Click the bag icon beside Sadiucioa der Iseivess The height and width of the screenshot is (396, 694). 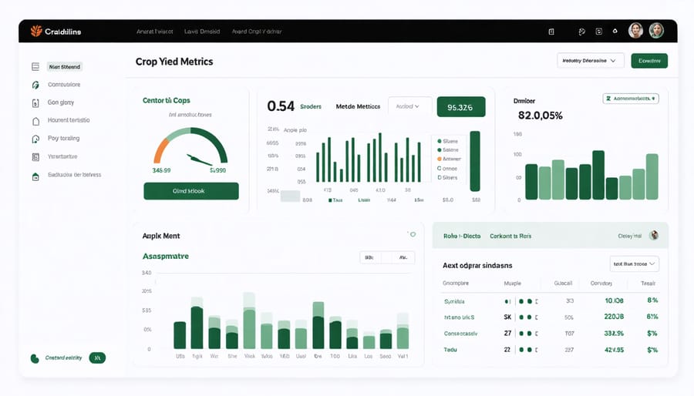(35, 176)
